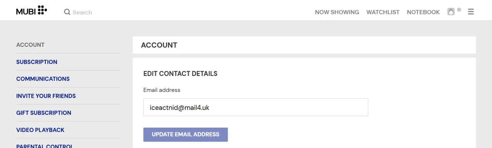Select Account in the sidebar
The image size is (492, 148).
click(30, 45)
